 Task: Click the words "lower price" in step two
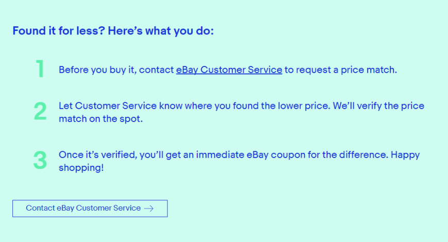pyautogui.click(x=304, y=106)
